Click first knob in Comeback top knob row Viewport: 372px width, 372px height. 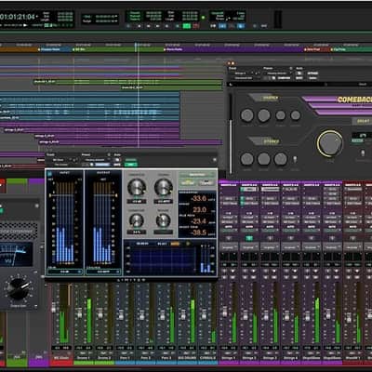click(247, 115)
